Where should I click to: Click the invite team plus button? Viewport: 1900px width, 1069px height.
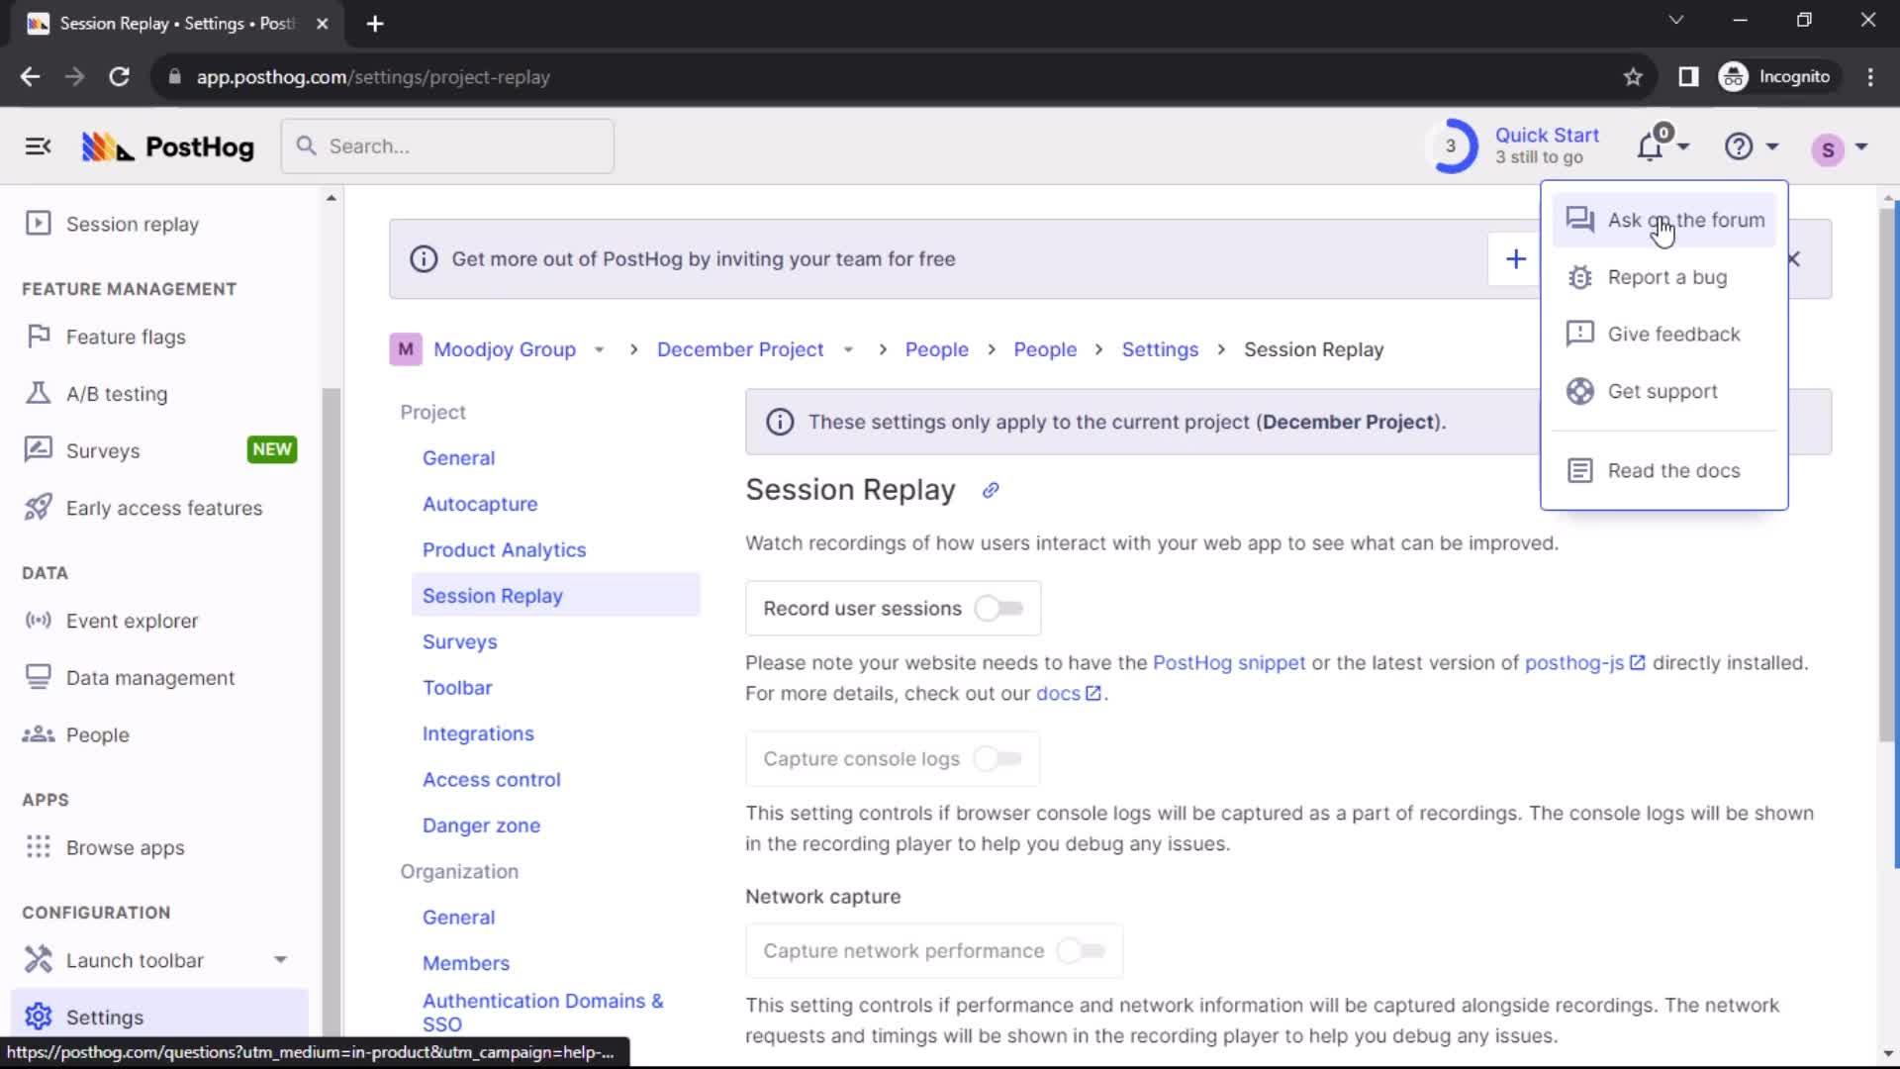(x=1516, y=258)
